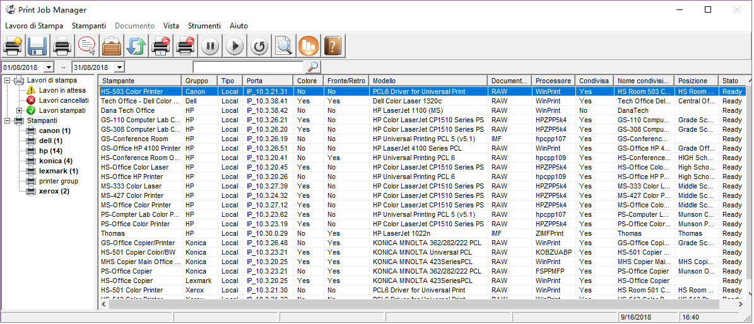754x324 pixels.
Task: Click the plain printer toolbar icon
Action: click(x=62, y=47)
